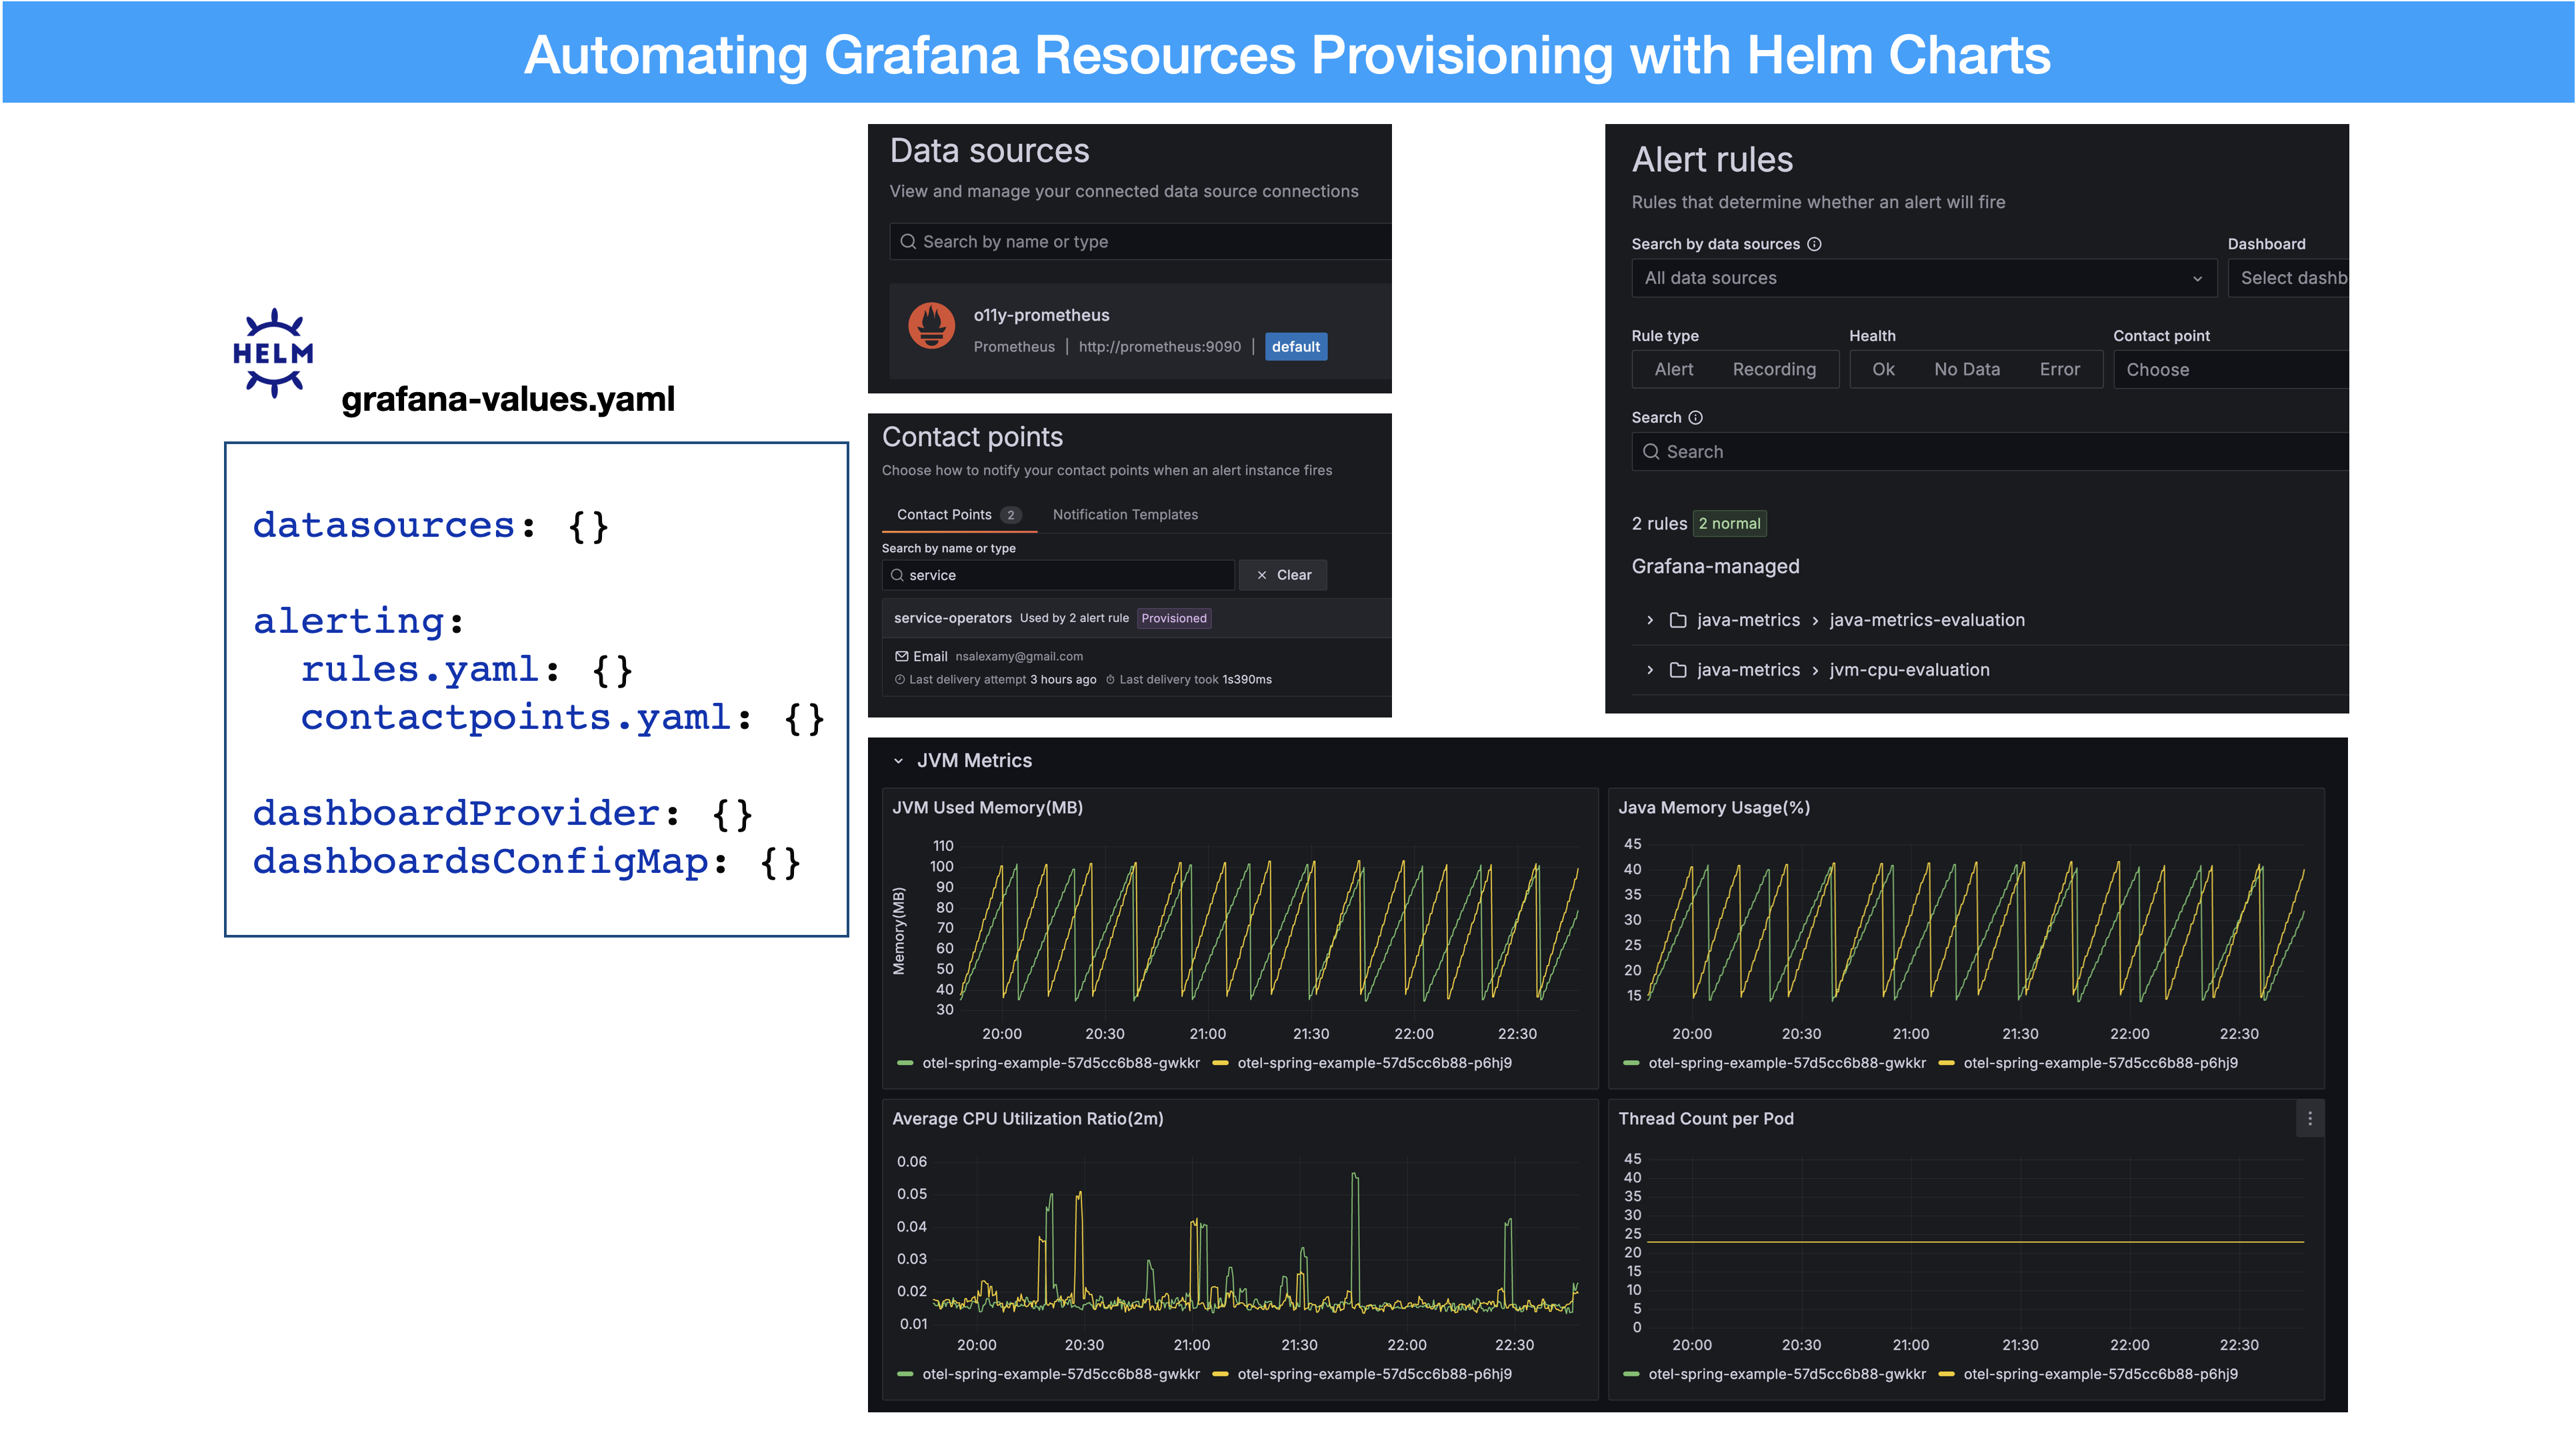Click the dashboardProvider: {} line
The image size is (2576, 1443).
(502, 814)
